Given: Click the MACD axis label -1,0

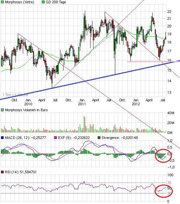Looking at the screenshot, I should (171, 167).
